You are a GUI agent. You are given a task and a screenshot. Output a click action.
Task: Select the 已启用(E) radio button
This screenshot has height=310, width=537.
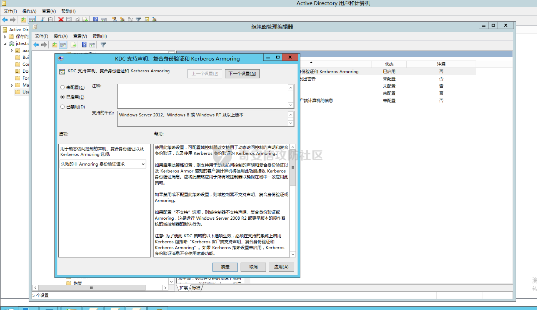[63, 97]
